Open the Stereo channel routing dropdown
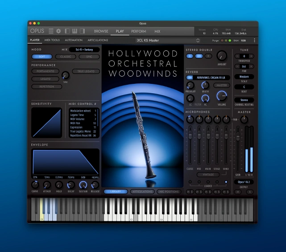The height and width of the screenshot is (252, 286). click(x=244, y=100)
